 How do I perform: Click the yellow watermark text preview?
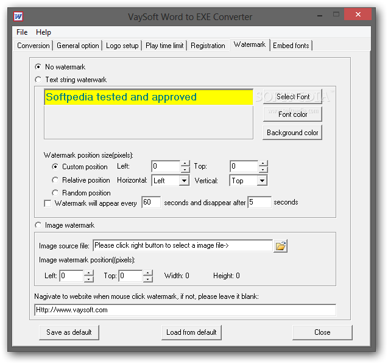tap(149, 97)
